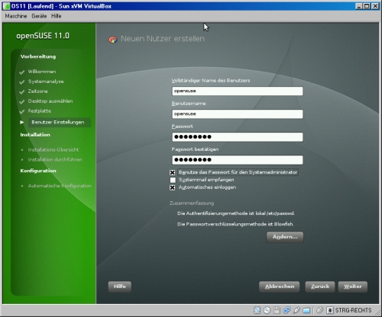
Task: Click the hard disk activity icon in status bar
Action: coord(257,310)
